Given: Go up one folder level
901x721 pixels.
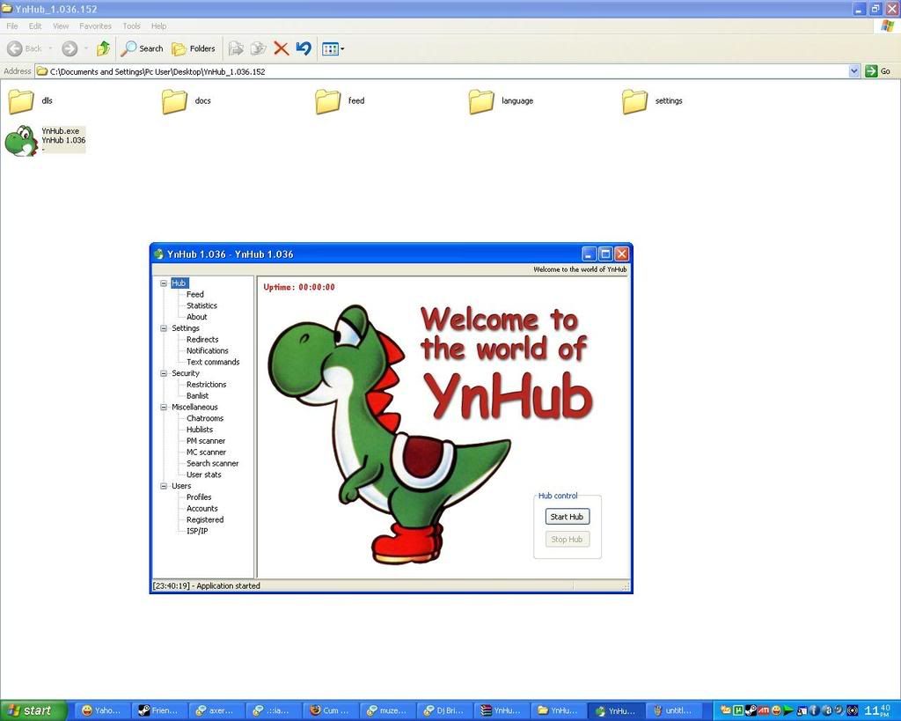Looking at the screenshot, I should [x=103, y=49].
